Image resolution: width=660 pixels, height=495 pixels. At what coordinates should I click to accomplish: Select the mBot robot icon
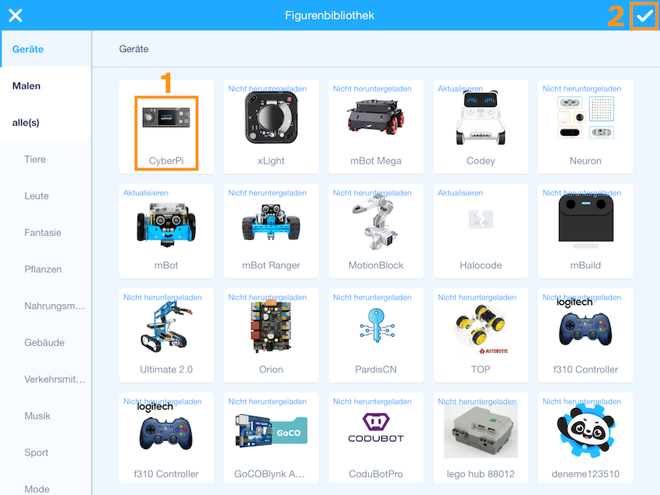tap(166, 223)
